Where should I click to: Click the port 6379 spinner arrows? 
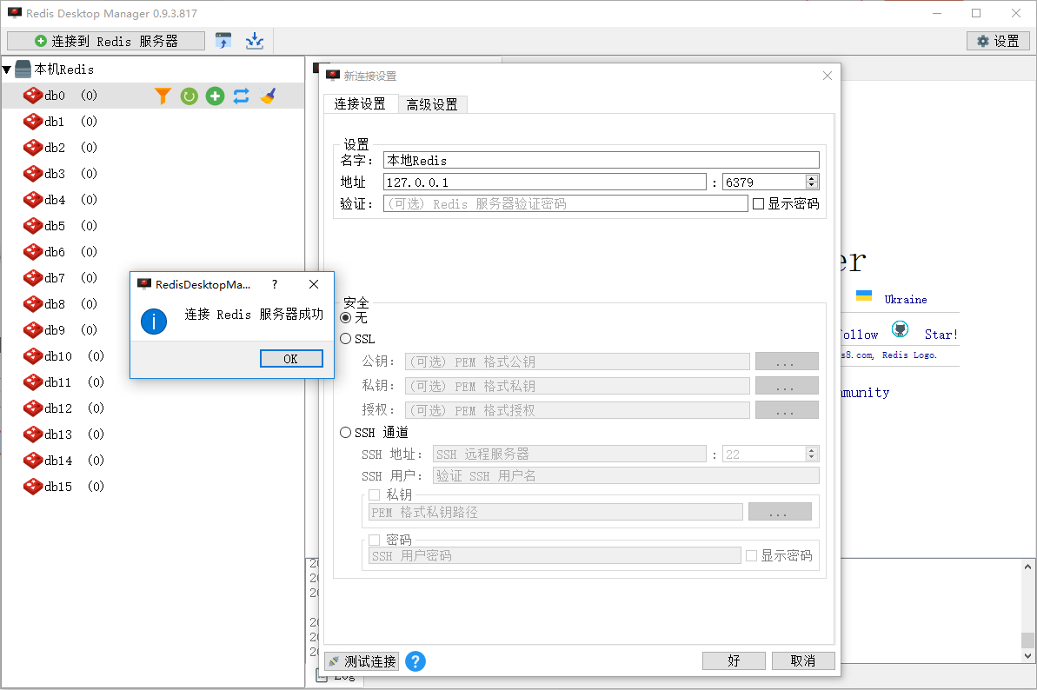(x=812, y=182)
